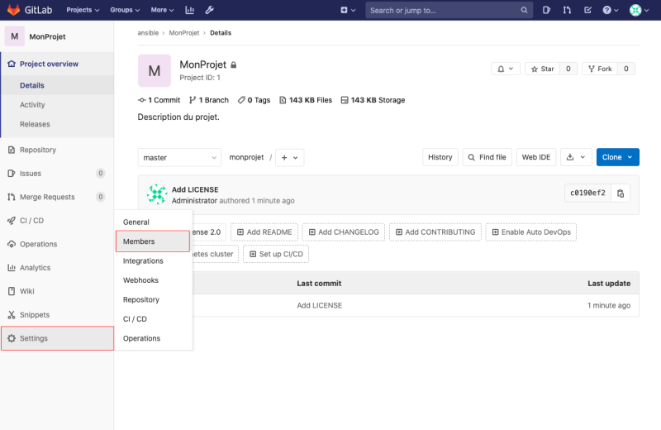
Task: Choose Webhooks from the Settings flyout
Action: (140, 280)
